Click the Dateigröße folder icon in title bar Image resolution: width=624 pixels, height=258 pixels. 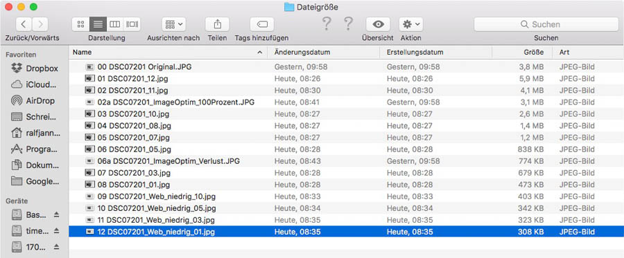pyautogui.click(x=289, y=7)
